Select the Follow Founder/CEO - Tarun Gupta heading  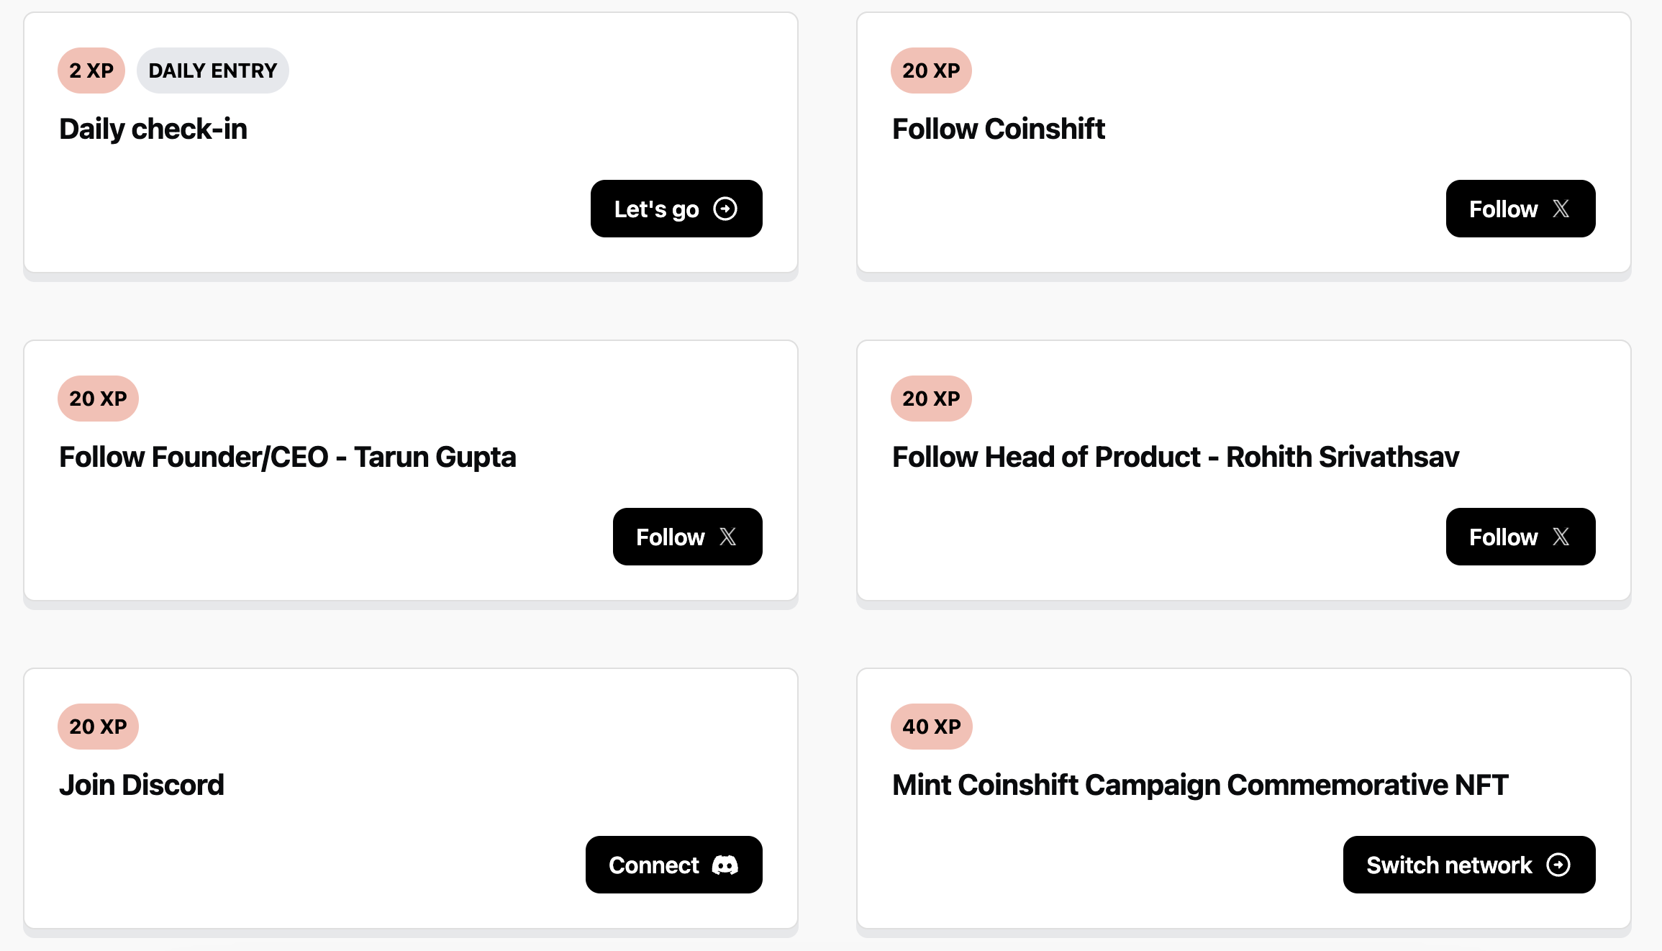[x=287, y=458]
